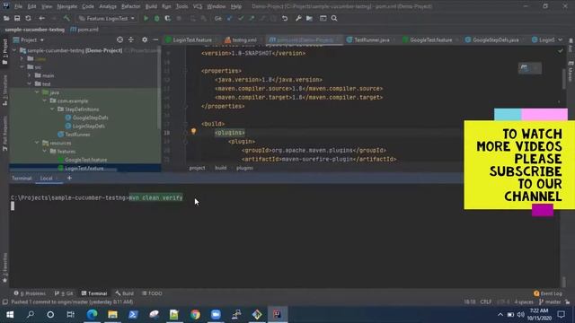
Task: Expand the main folder
Action: 30,75
